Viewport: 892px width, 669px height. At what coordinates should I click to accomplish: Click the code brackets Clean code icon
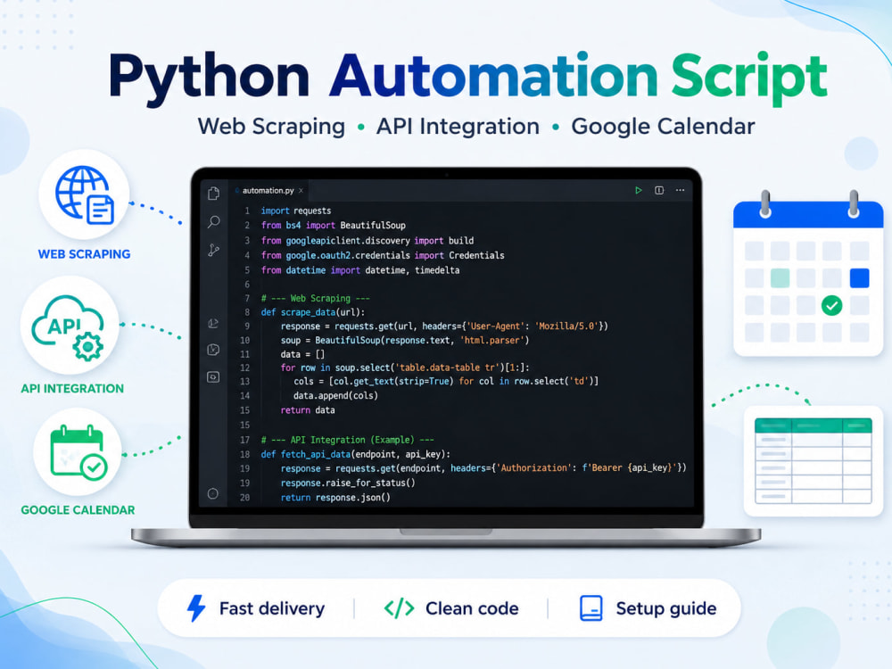click(x=399, y=608)
